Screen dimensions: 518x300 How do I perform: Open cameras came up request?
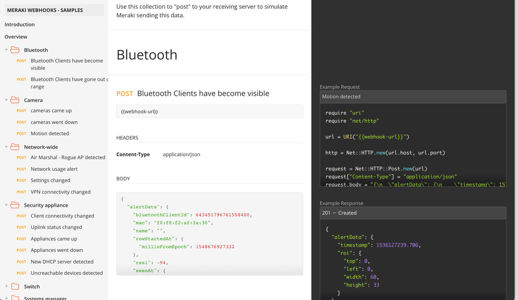pos(51,110)
